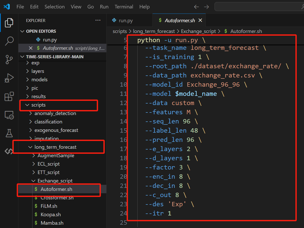This screenshot has width=304, height=228.
Task: Collapse the long_term_forecast folder
Action: pos(30,147)
